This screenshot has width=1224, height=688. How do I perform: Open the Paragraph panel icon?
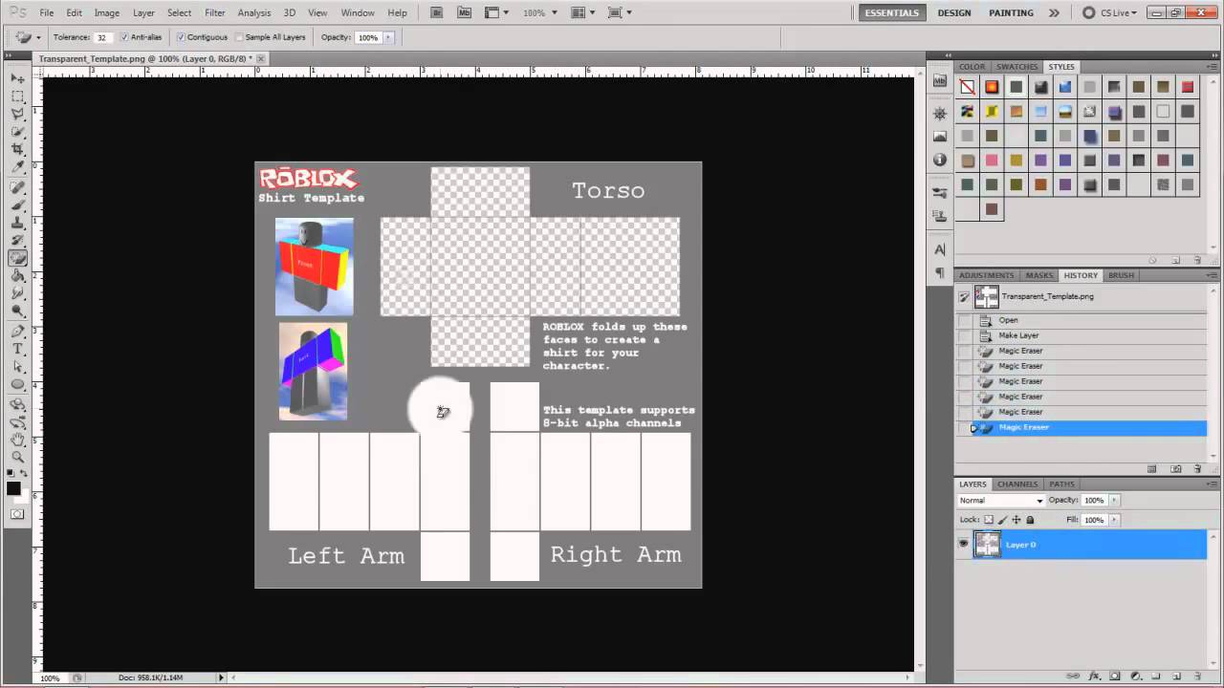(x=940, y=272)
